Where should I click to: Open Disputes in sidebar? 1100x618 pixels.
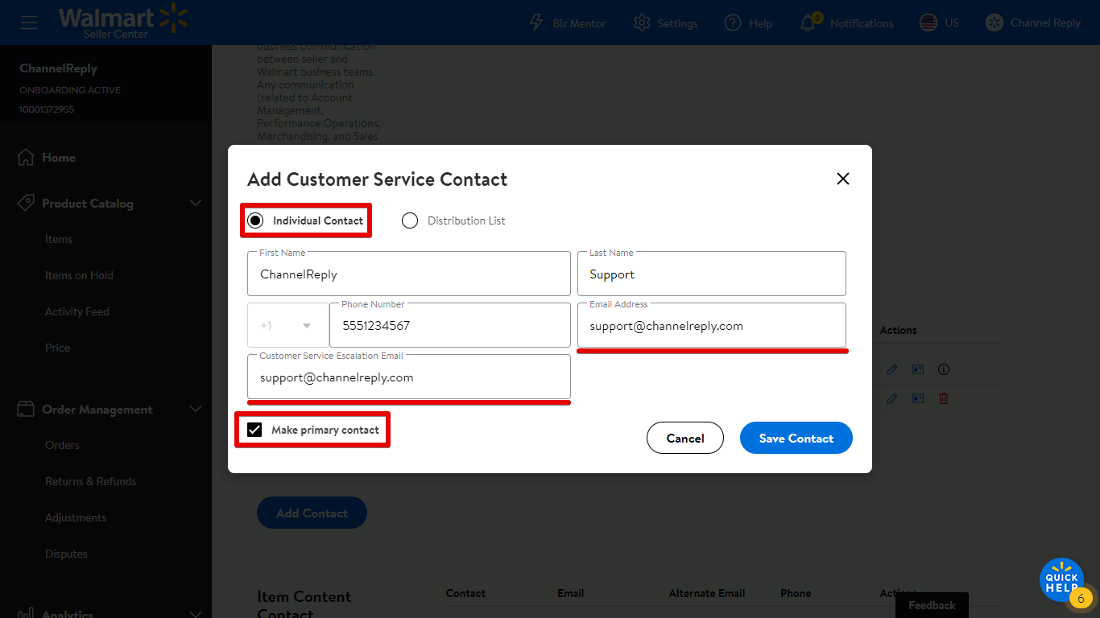click(x=66, y=554)
